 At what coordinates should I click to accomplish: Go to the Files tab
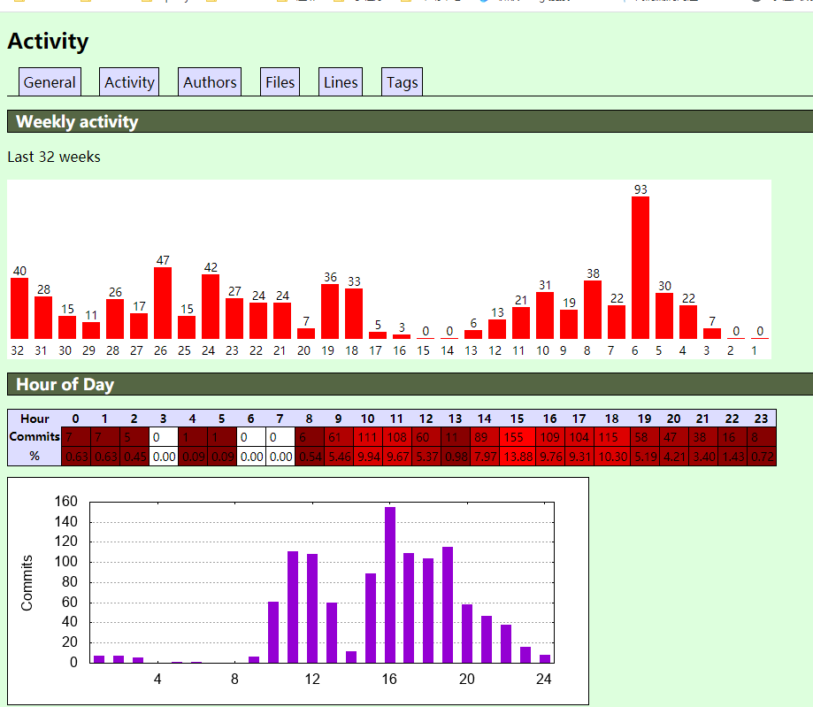[280, 82]
